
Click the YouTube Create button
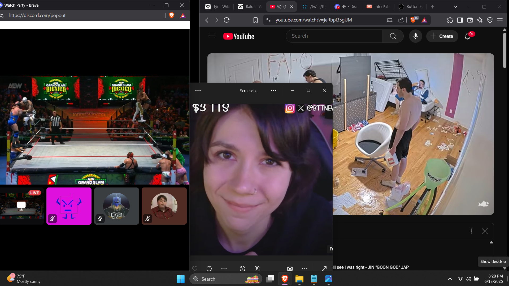pyautogui.click(x=442, y=36)
